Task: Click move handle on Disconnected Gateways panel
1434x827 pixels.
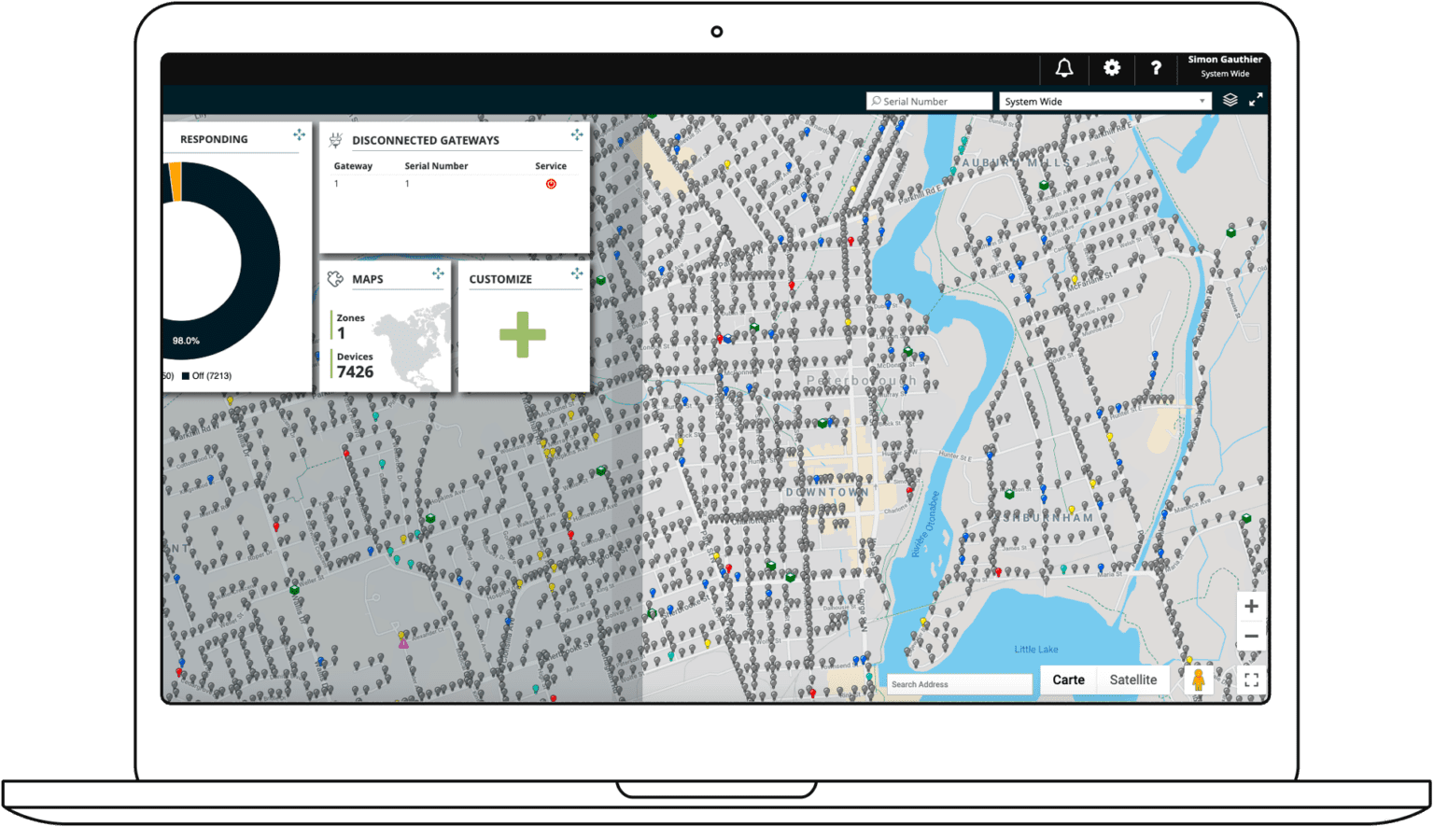Action: (577, 135)
